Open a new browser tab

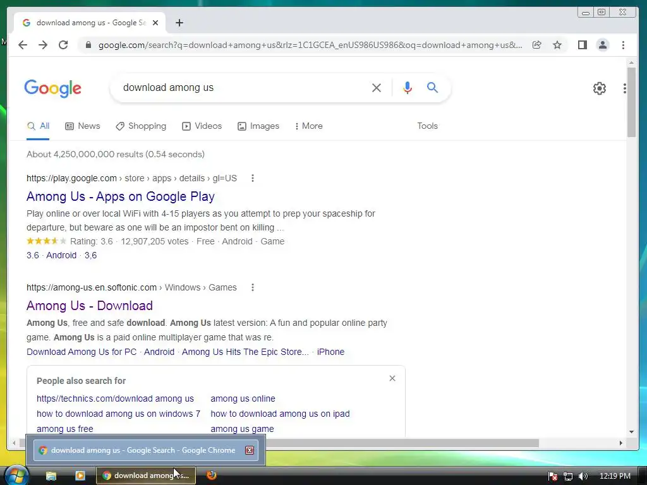179,23
